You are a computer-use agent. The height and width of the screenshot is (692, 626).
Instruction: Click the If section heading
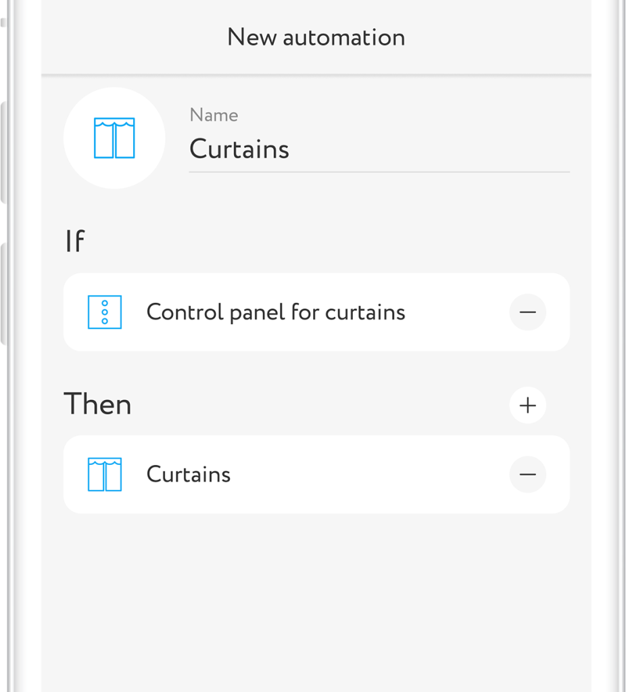click(75, 241)
